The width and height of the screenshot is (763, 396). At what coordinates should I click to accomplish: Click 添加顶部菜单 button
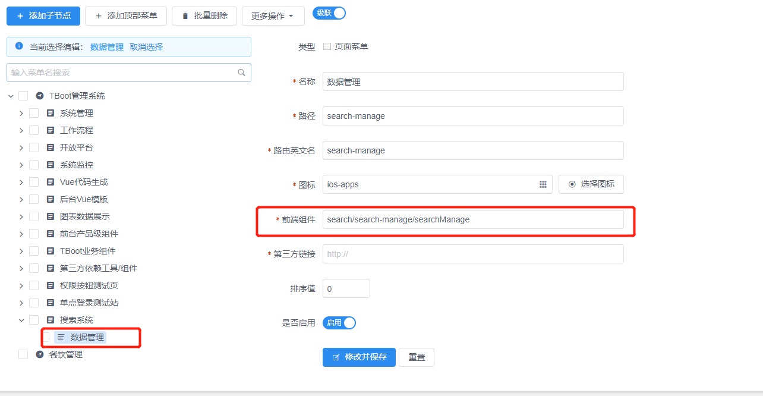(x=126, y=16)
